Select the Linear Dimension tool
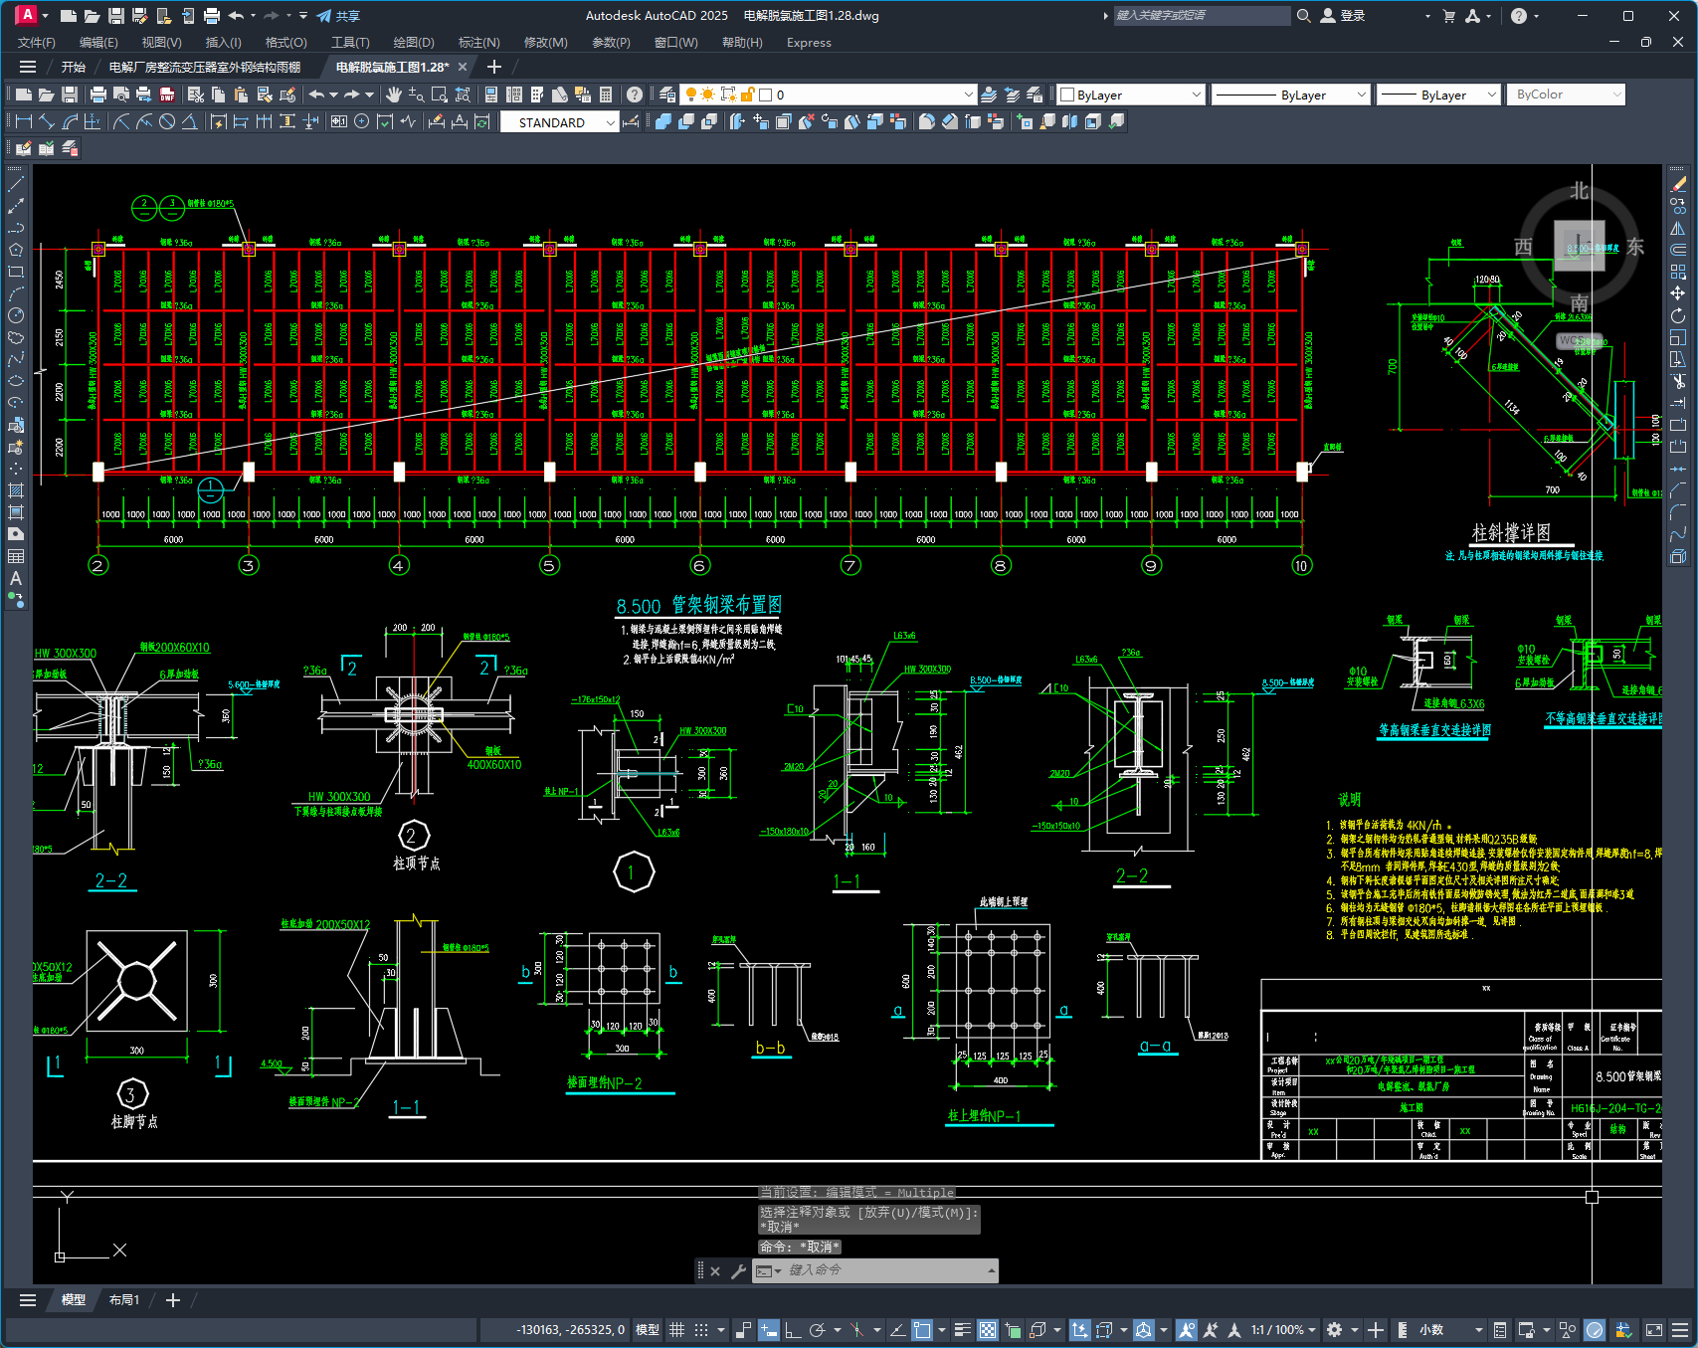 coord(24,121)
